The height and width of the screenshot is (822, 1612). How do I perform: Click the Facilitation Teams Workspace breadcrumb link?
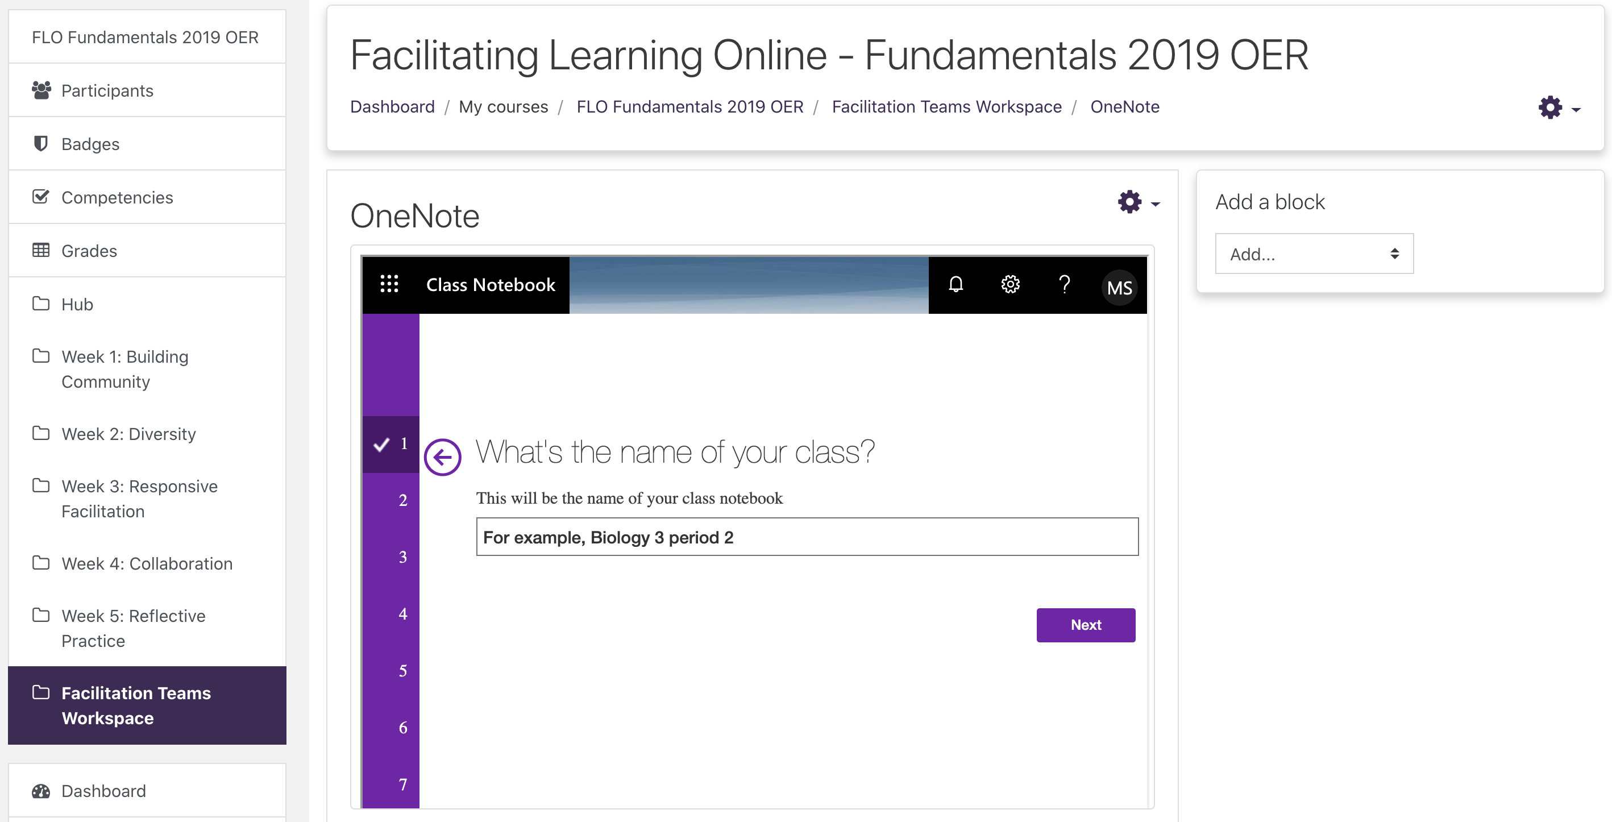coord(946,107)
